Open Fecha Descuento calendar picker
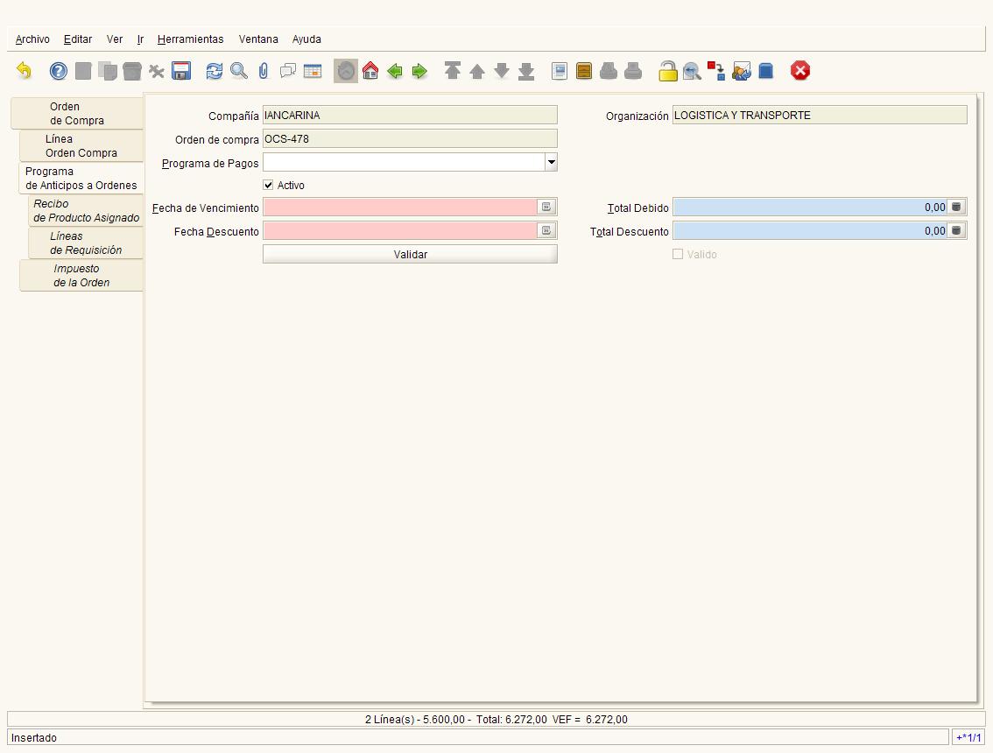The height and width of the screenshot is (753, 993). (x=546, y=230)
